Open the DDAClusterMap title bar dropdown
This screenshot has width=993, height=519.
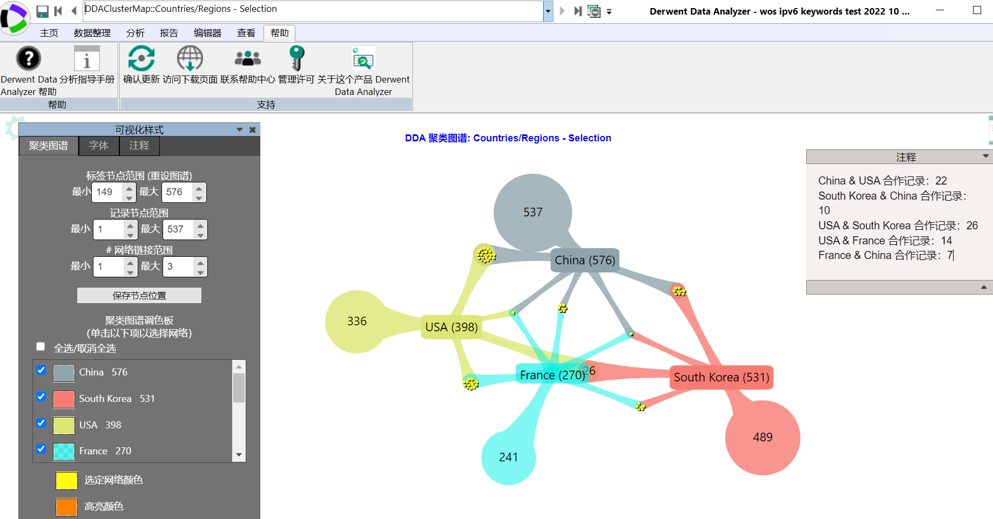[x=548, y=11]
